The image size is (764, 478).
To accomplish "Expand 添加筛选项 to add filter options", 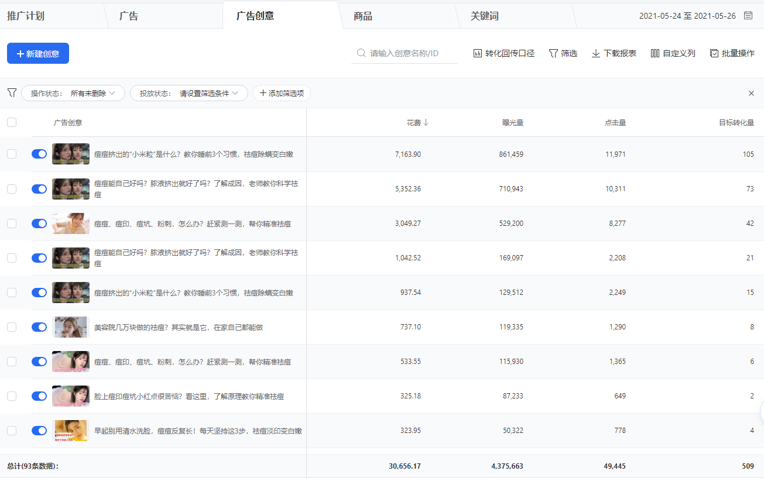I will [x=282, y=92].
